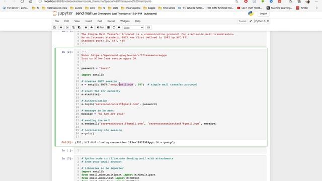Viewport: 322px width, 181px height.
Task: Click the 's.starttls()' code line
Action: tap(91, 95)
